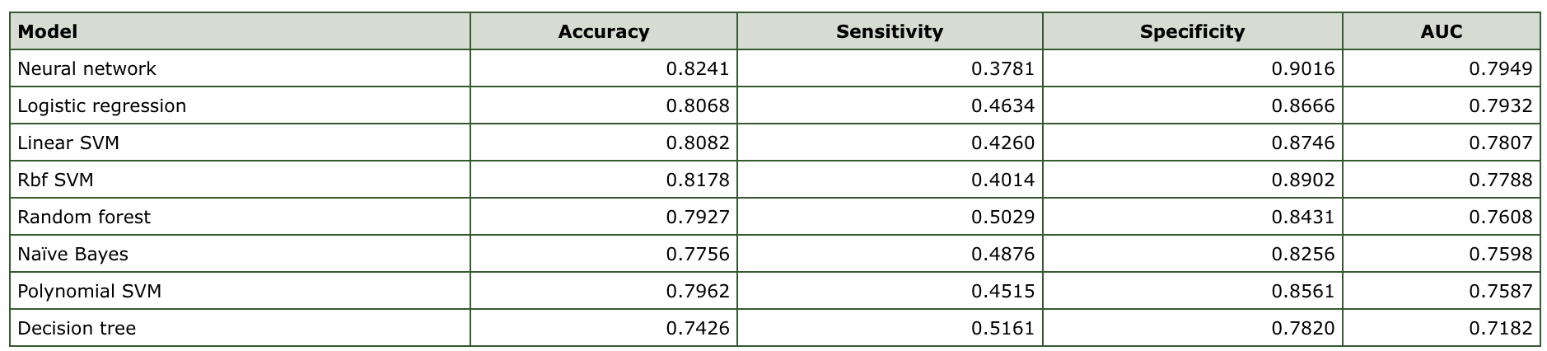Screen dimensions: 1547x351
Task: Select the Neural network row label
Action: coord(86,68)
